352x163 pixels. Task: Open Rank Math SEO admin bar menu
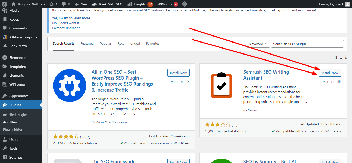[x=107, y=4]
